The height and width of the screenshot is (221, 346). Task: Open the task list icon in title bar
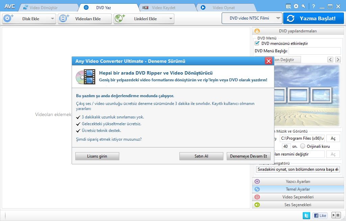tap(288, 6)
